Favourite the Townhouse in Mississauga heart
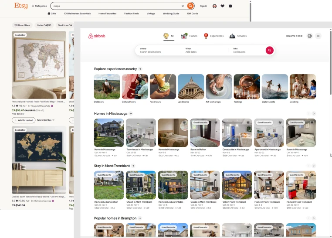Image resolution: width=332 pixels, height=238 pixels. point(152,122)
